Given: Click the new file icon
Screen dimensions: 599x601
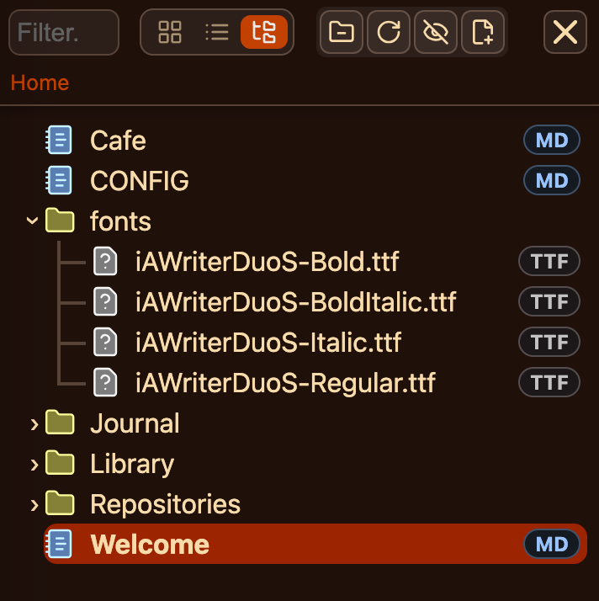Looking at the screenshot, I should [x=482, y=33].
